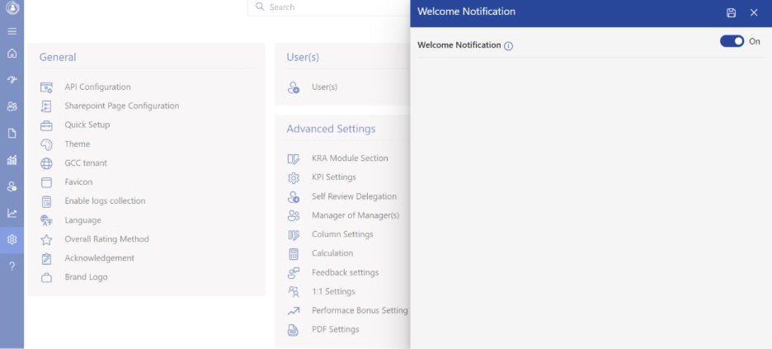Open Calculation settings
The image size is (772, 349).
[332, 253]
